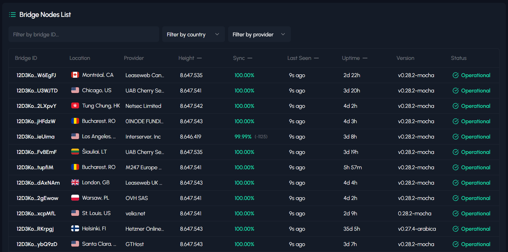This screenshot has width=508, height=252.
Task: Click the Leaseweb UK provider cell
Action: [144, 183]
